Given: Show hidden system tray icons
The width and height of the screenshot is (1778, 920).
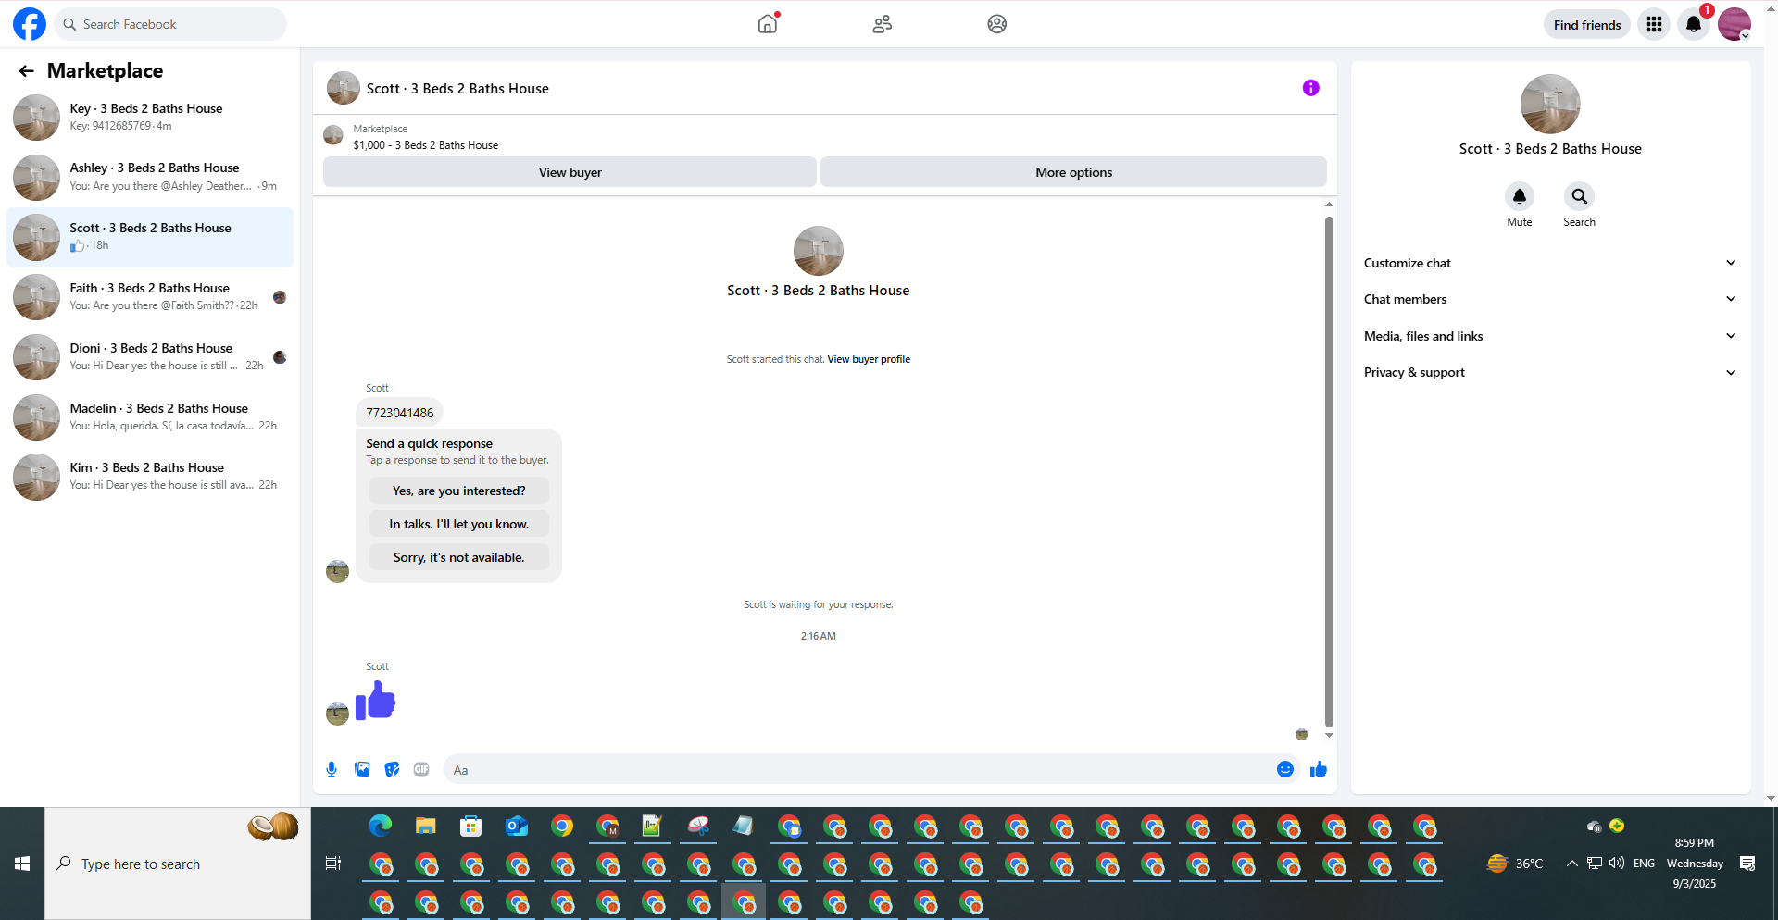Looking at the screenshot, I should [1572, 864].
